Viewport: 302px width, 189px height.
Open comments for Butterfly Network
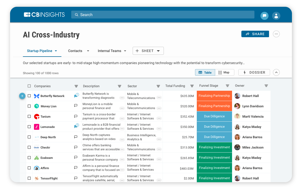point(76,96)
